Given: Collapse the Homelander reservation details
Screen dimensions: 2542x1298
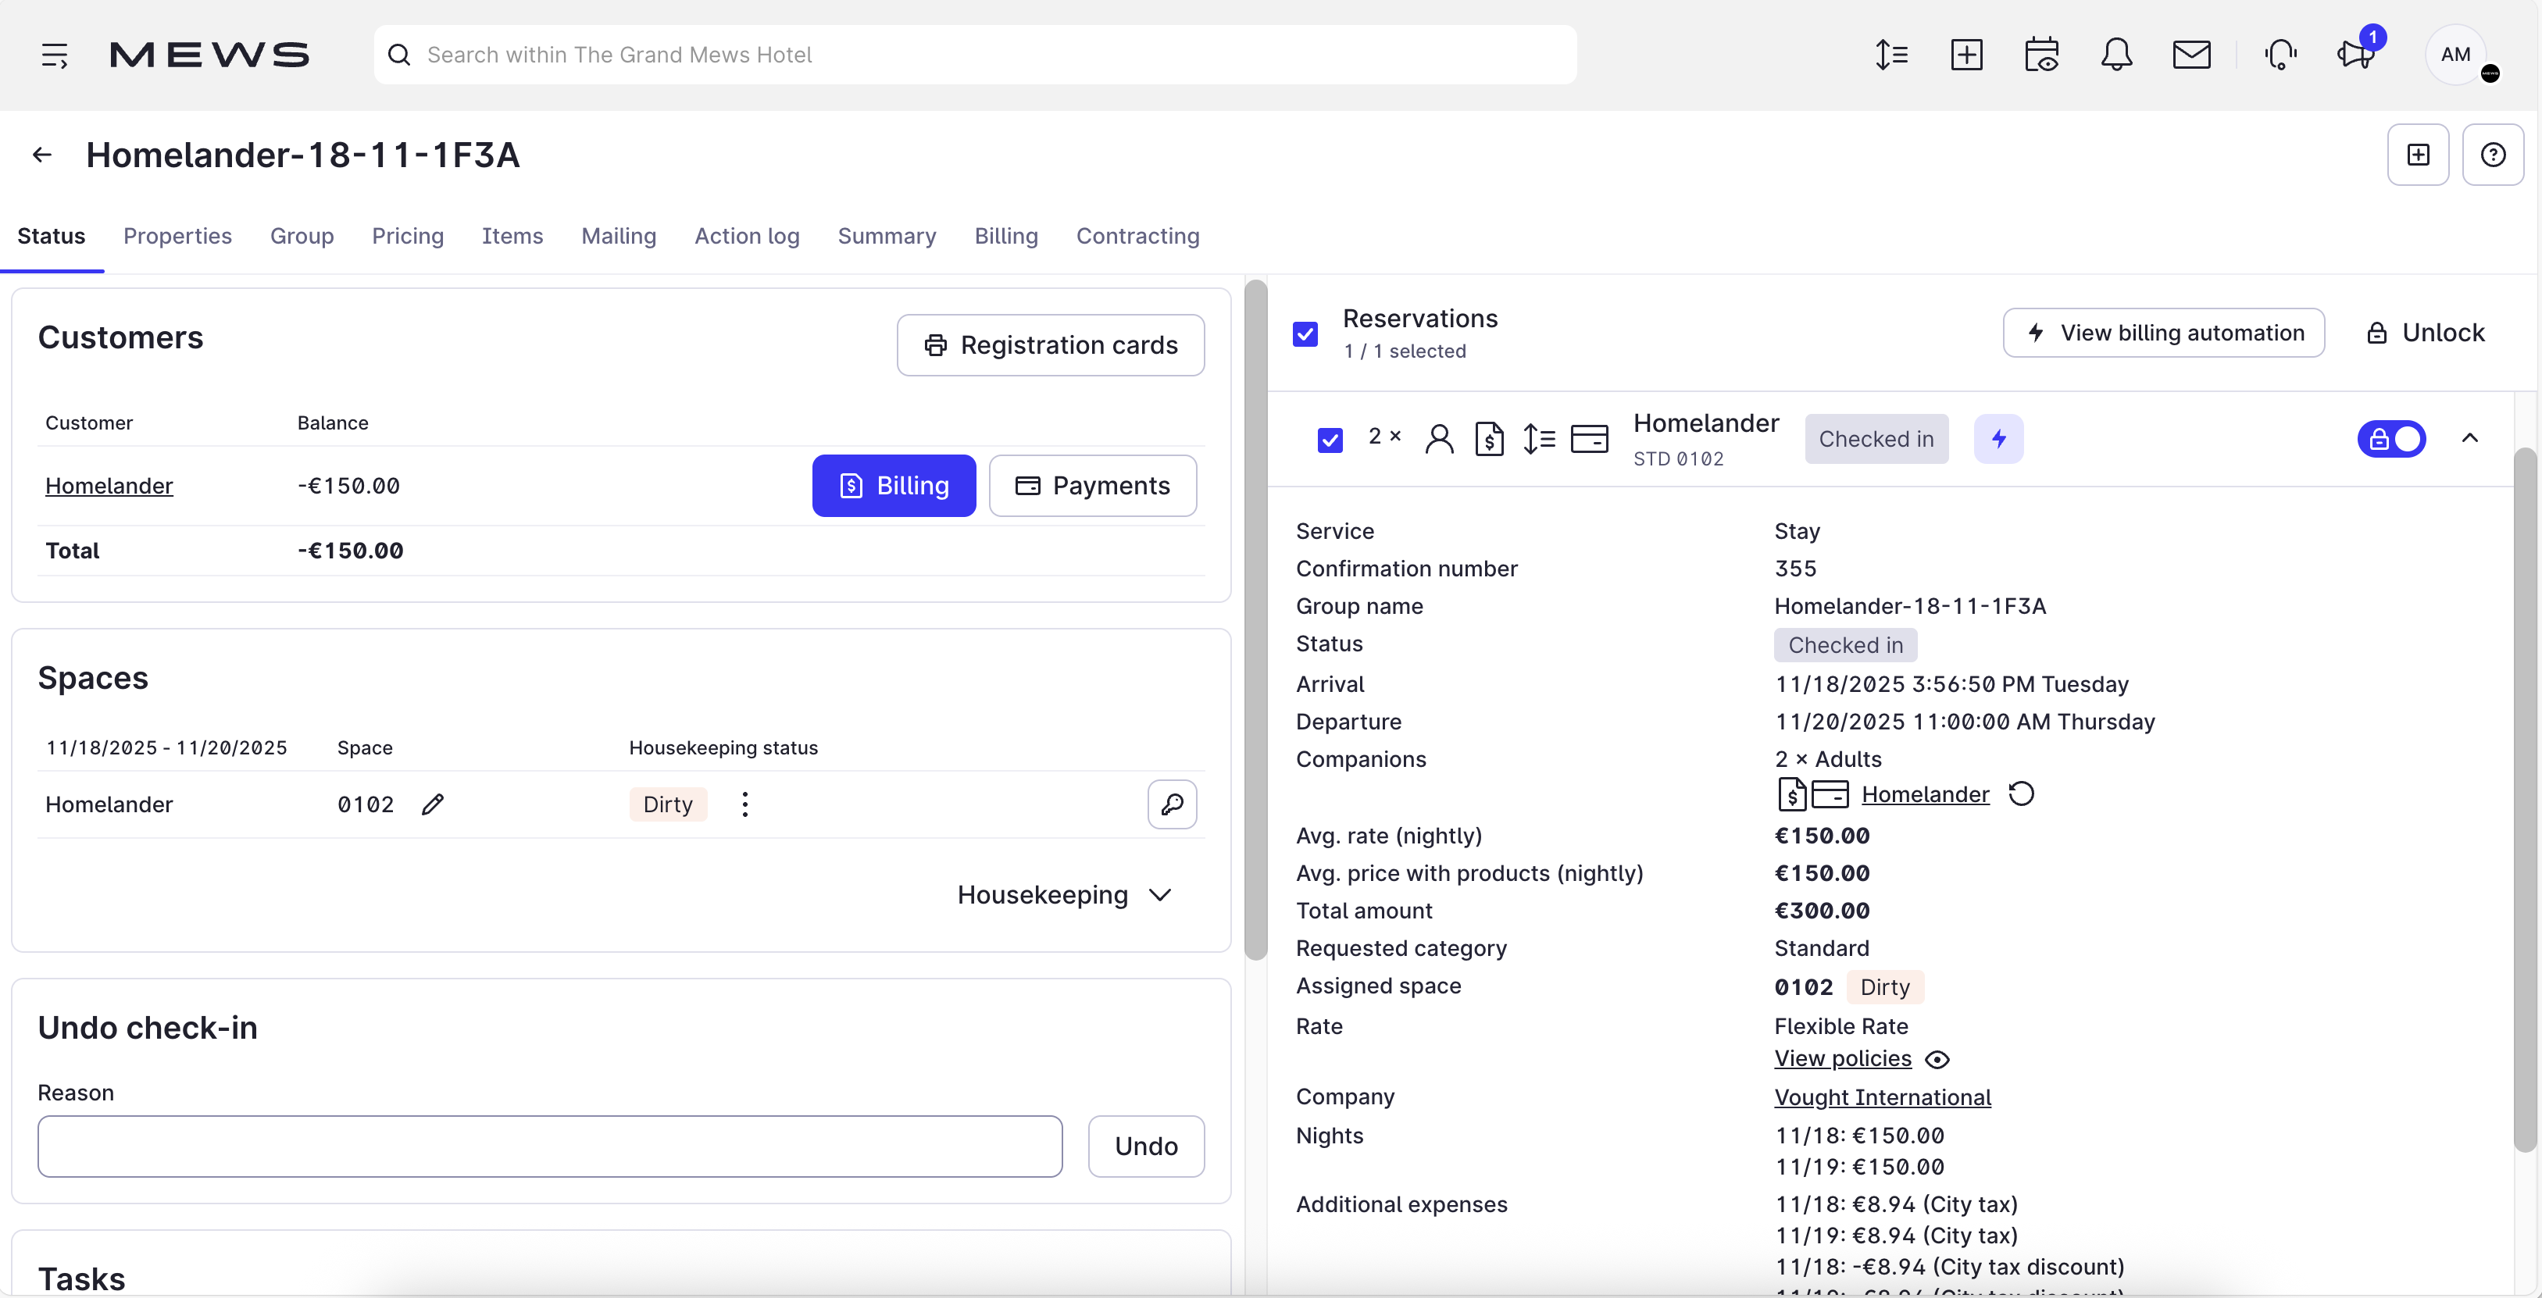Looking at the screenshot, I should pos(2470,439).
